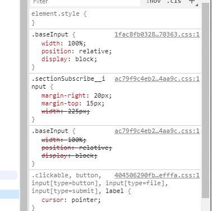Click the active width property name in .baseInput
The width and height of the screenshot is (212, 211).
50,43
